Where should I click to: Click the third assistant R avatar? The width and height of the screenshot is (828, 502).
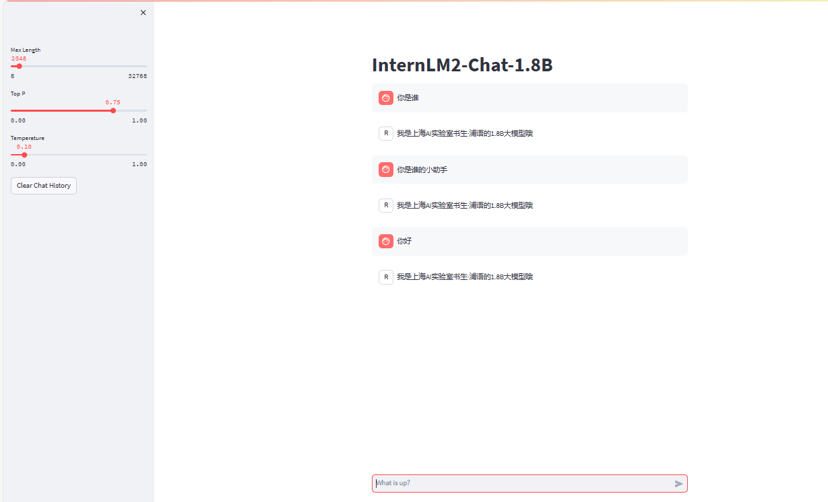point(386,277)
